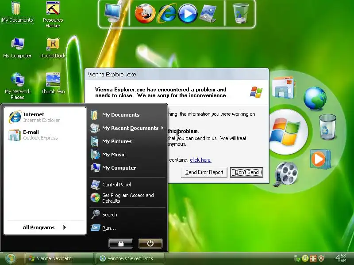This screenshot has width=354, height=265.
Task: Select the Resoures Hacker desktop icon
Action: pos(53,14)
